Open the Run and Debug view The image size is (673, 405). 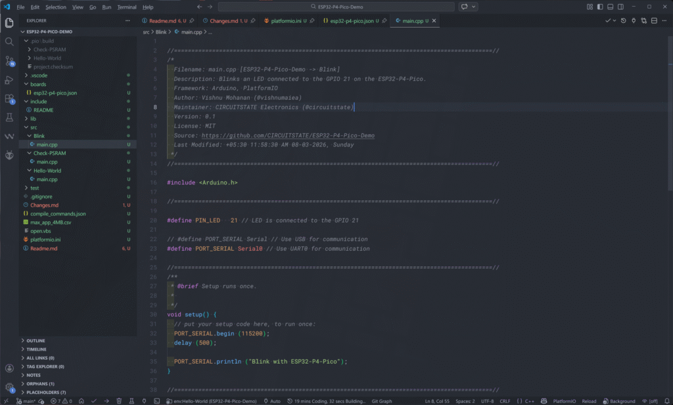tap(9, 80)
